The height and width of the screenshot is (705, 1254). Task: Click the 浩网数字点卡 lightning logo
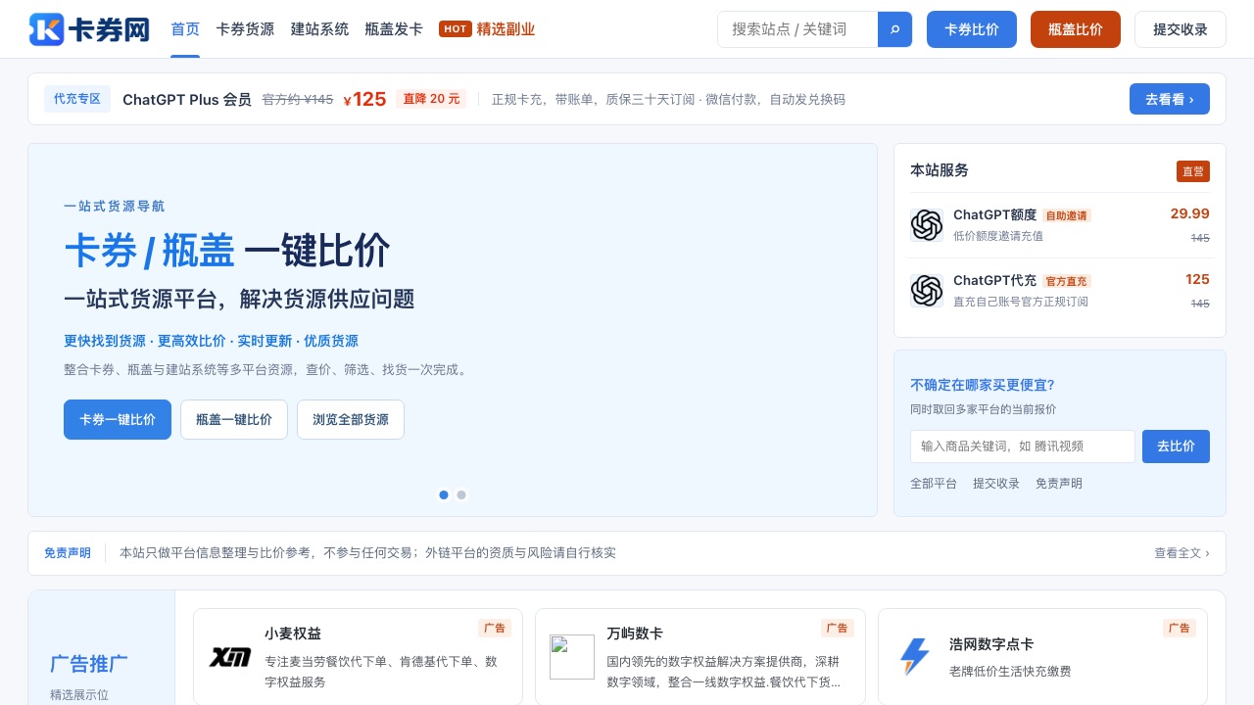click(914, 657)
